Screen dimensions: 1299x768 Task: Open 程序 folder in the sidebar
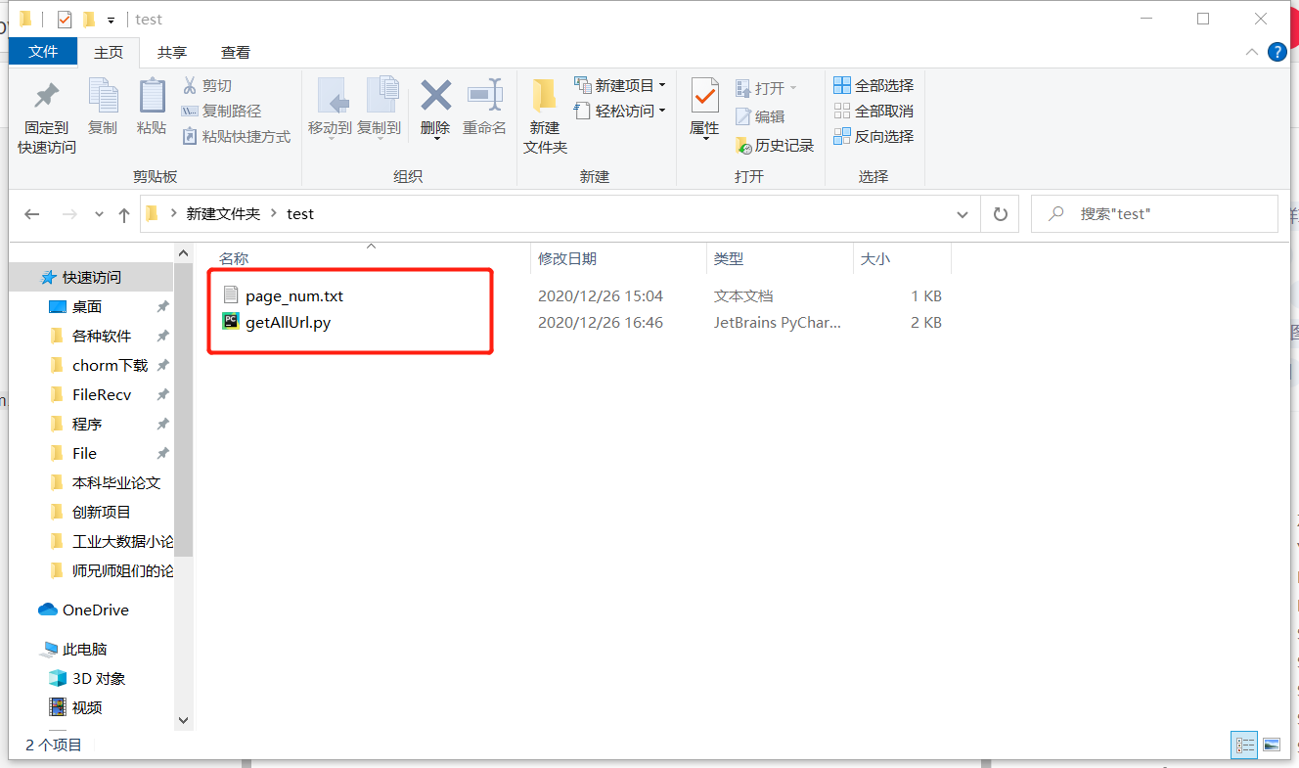[87, 425]
